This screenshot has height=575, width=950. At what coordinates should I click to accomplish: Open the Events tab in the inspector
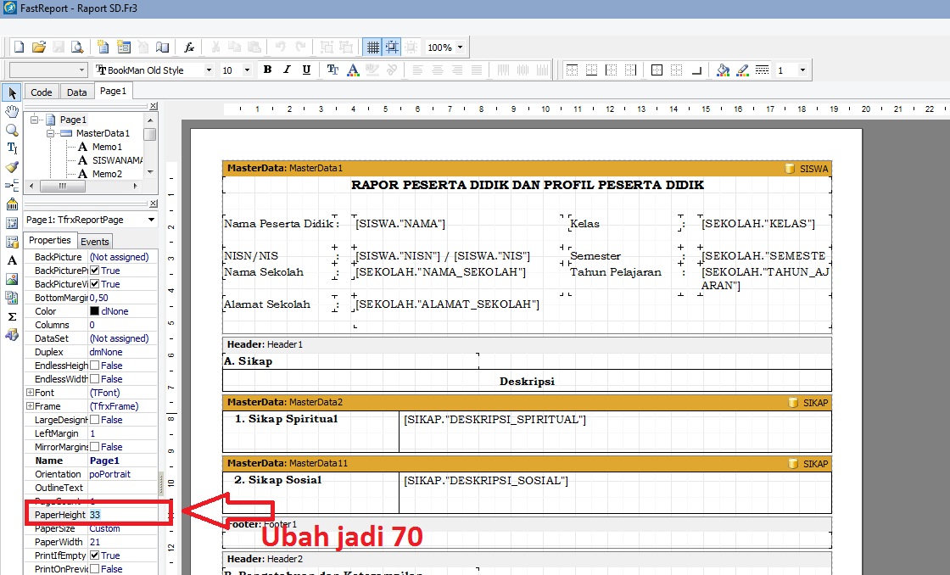[95, 242]
